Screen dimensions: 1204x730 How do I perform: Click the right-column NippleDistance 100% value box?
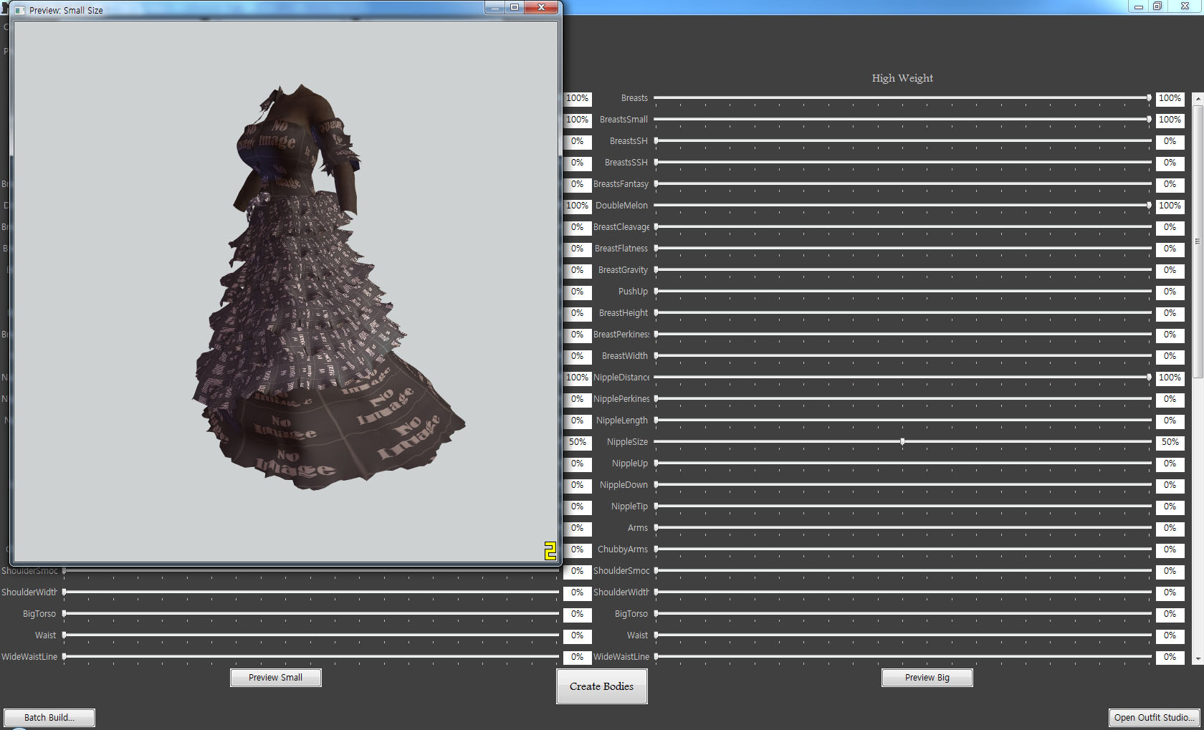point(1170,378)
